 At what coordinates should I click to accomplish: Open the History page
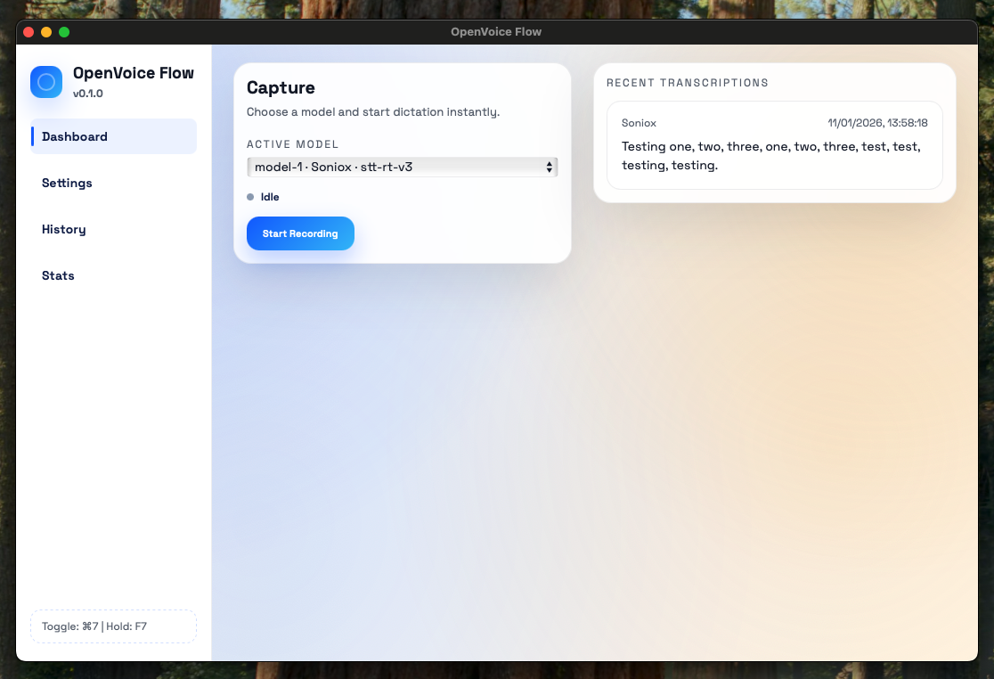(x=113, y=229)
